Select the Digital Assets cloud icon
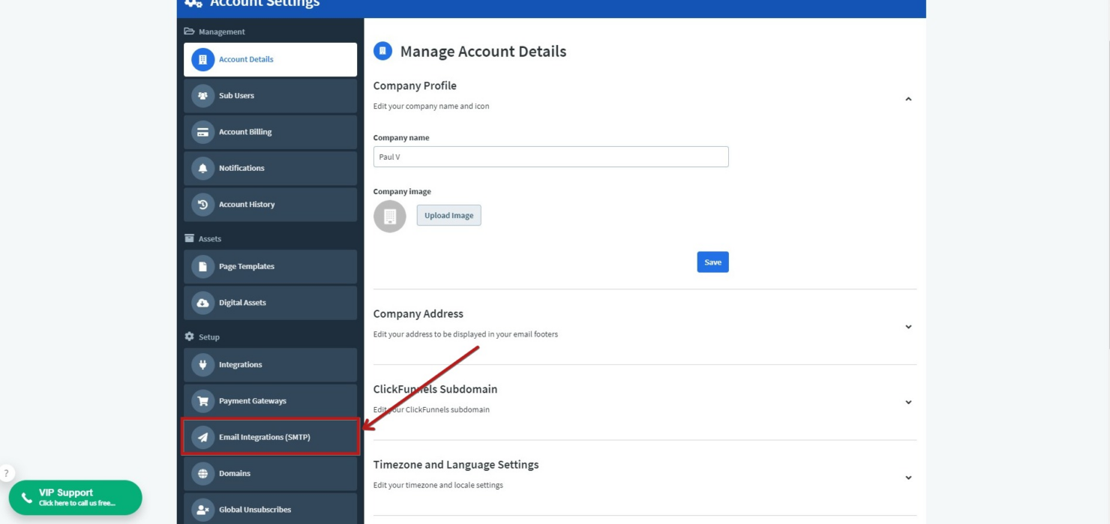This screenshot has height=524, width=1110. (202, 302)
